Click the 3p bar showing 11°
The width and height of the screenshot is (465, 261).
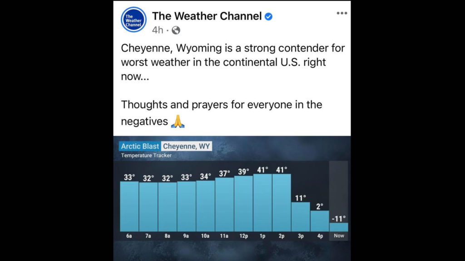(x=301, y=217)
